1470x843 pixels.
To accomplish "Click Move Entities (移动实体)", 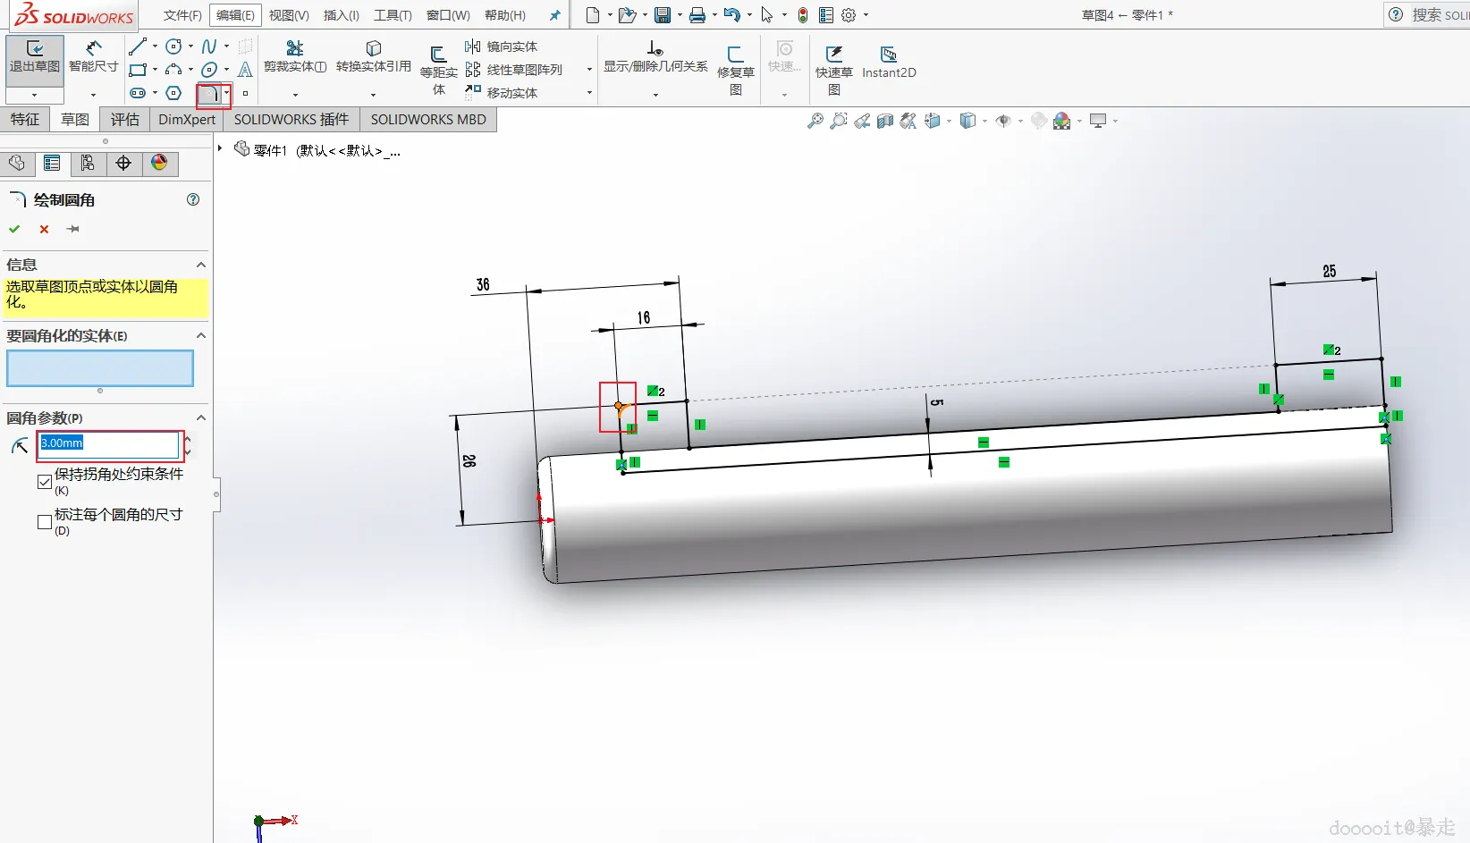I will coord(501,93).
